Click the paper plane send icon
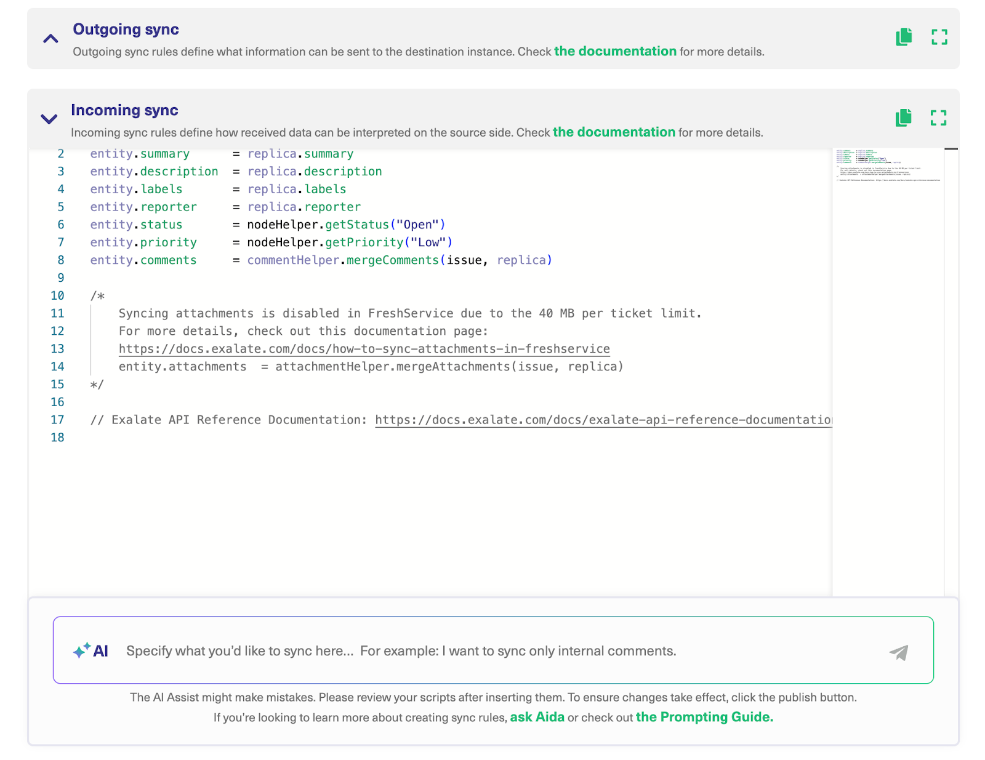The height and width of the screenshot is (760, 985). coord(899,652)
